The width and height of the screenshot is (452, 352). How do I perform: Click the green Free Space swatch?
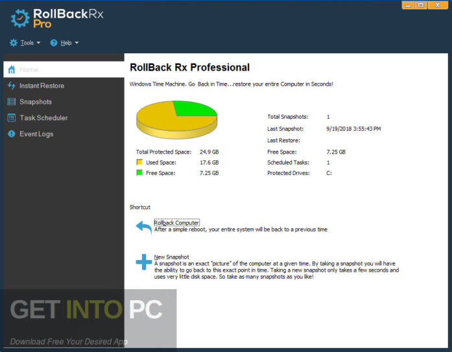[139, 173]
